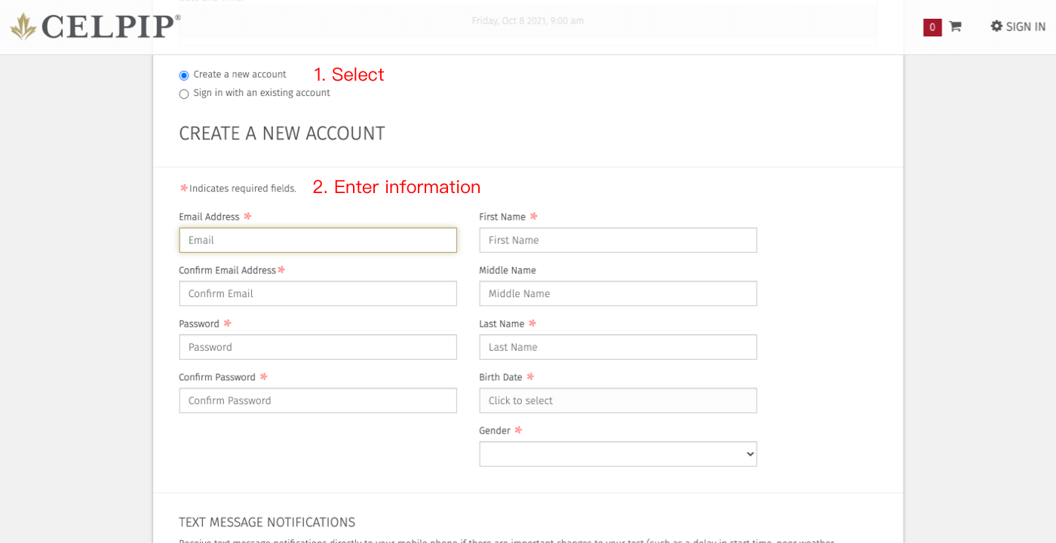Focus the Email Address field
This screenshot has width=1056, height=543.
point(318,240)
